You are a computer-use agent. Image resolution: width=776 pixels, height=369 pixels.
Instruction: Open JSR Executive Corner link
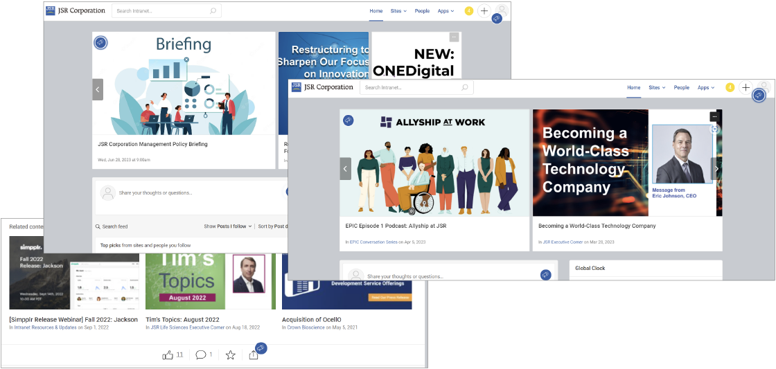pos(563,242)
